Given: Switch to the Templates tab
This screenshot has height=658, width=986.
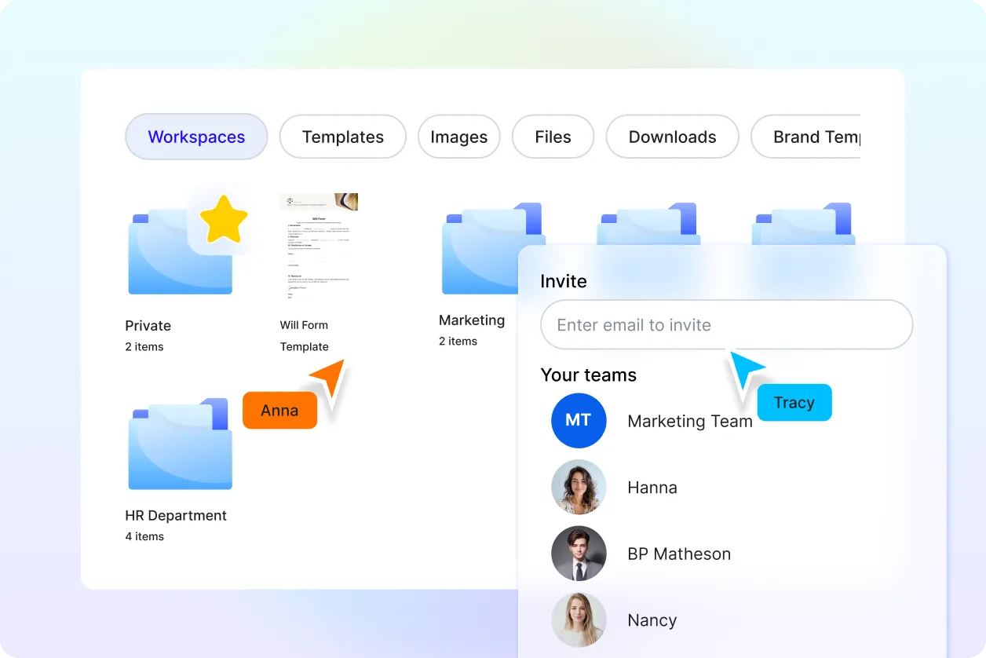Looking at the screenshot, I should pyautogui.click(x=342, y=137).
